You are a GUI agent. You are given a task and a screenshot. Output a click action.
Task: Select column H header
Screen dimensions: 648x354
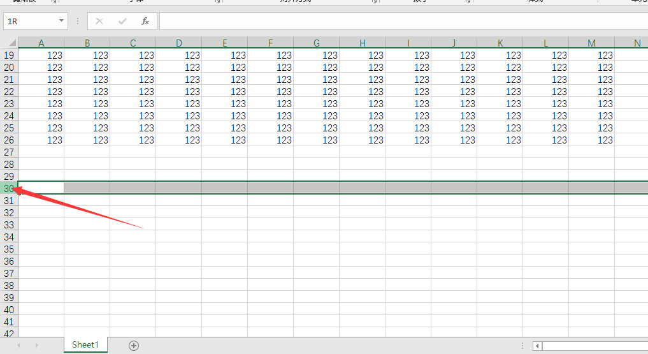point(363,43)
